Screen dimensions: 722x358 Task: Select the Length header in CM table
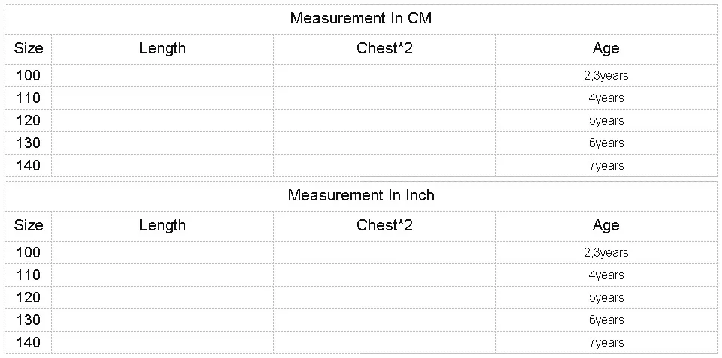[163, 48]
